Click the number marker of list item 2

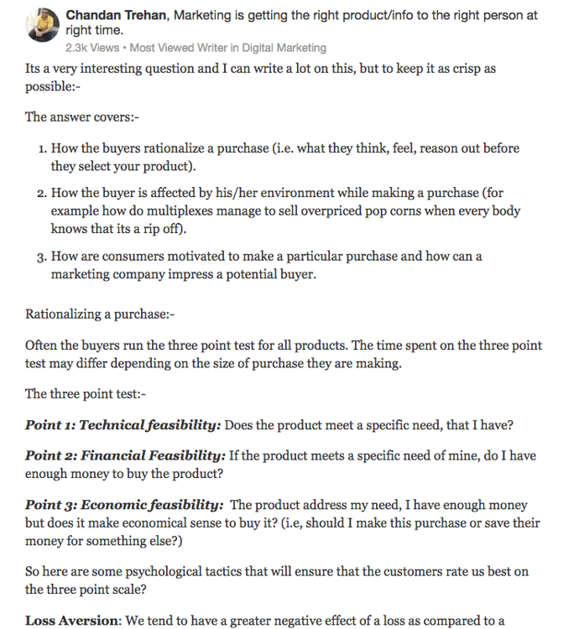point(42,193)
